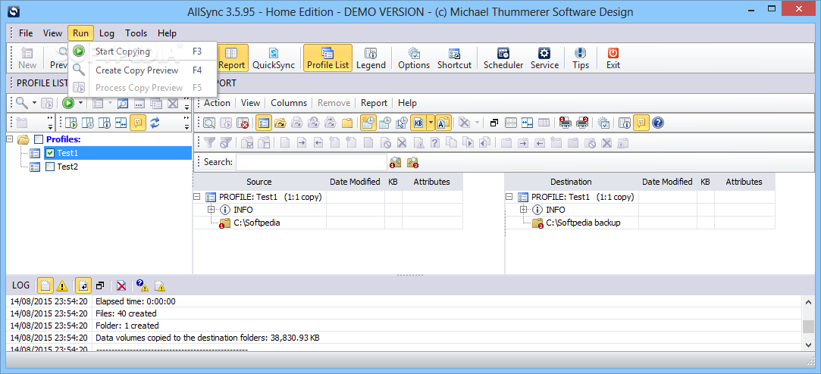The height and width of the screenshot is (374, 821).
Task: Open the dropdown arrow beside the KB button
Action: pos(431,123)
